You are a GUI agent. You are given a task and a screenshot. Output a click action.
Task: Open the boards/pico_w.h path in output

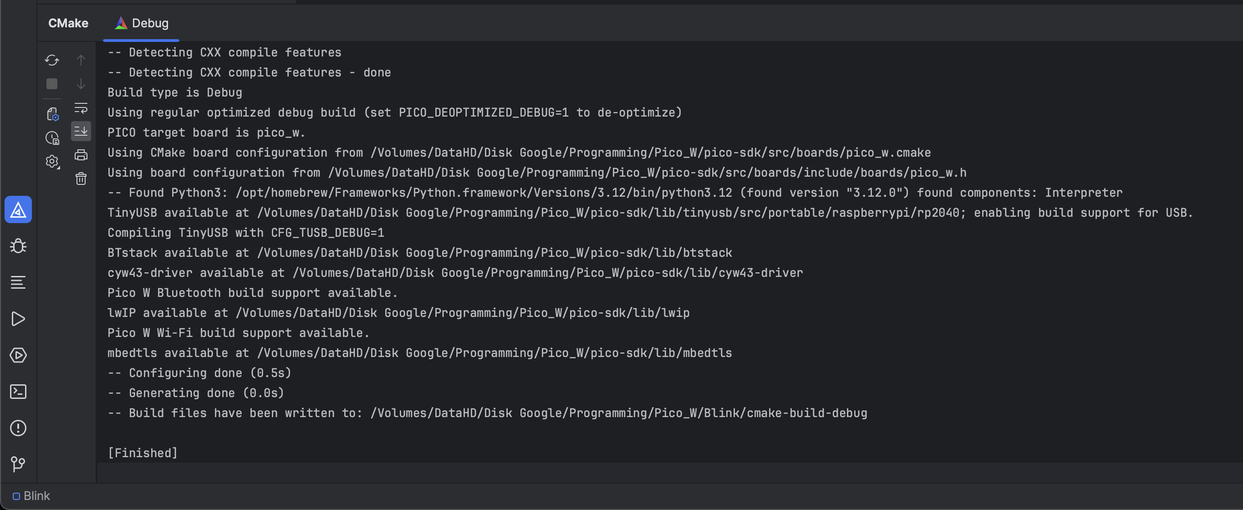pos(647,173)
